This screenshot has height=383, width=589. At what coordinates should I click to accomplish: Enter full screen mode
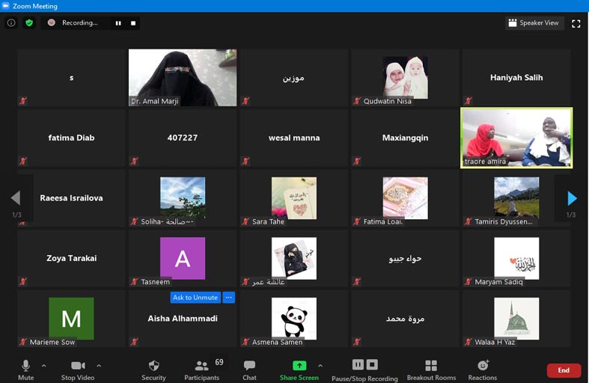(x=576, y=23)
